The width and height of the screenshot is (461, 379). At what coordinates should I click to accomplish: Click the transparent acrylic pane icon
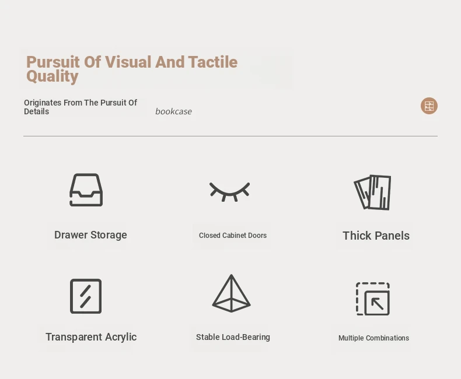tap(86, 296)
